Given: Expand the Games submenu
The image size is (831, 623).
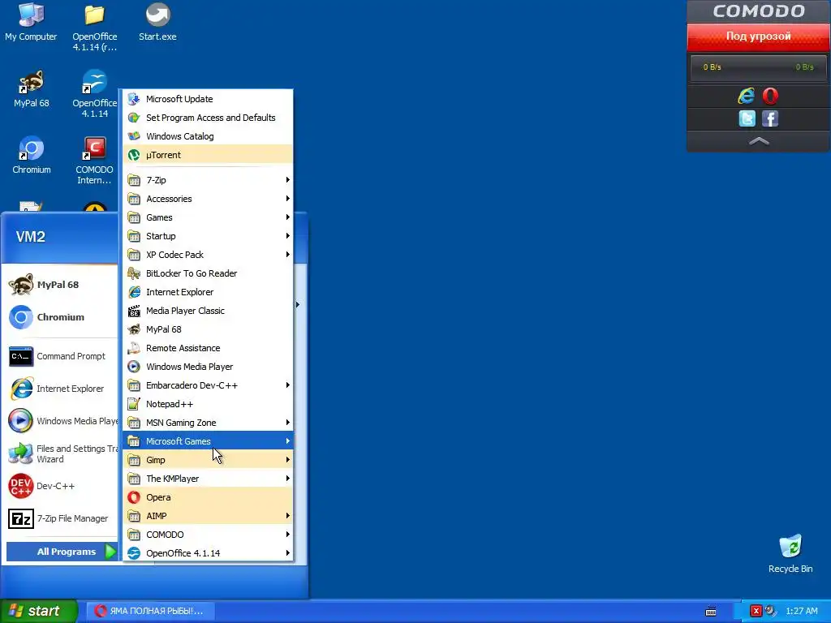Looking at the screenshot, I should point(208,217).
